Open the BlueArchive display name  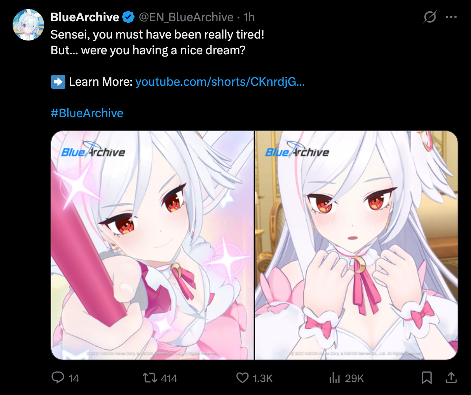[85, 17]
